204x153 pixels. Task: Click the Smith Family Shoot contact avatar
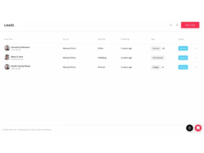click(7, 67)
